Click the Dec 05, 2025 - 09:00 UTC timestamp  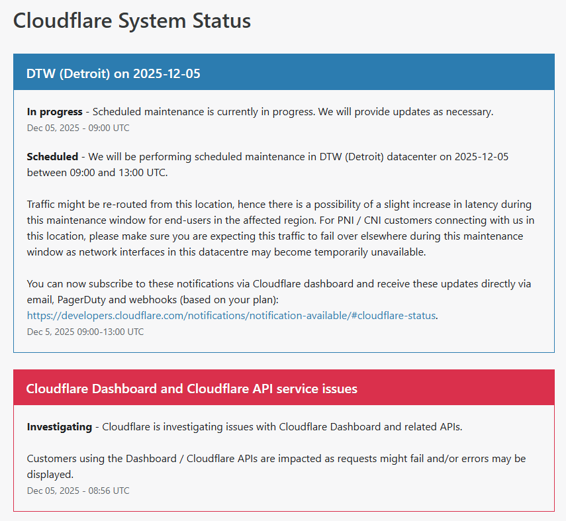(x=78, y=128)
